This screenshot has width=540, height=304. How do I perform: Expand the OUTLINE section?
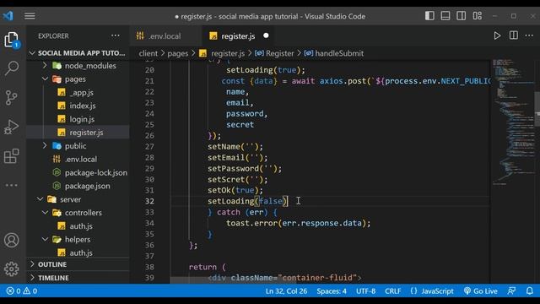pos(78,264)
